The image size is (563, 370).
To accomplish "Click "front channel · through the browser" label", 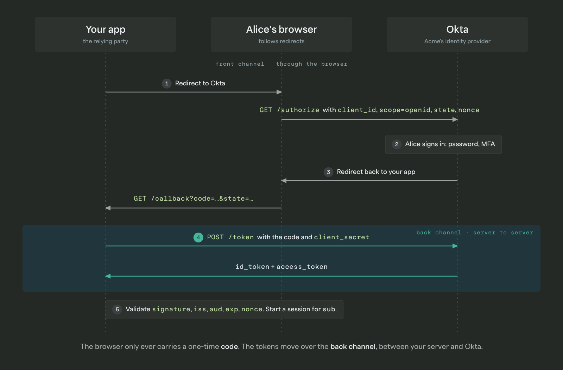I will pyautogui.click(x=281, y=64).
